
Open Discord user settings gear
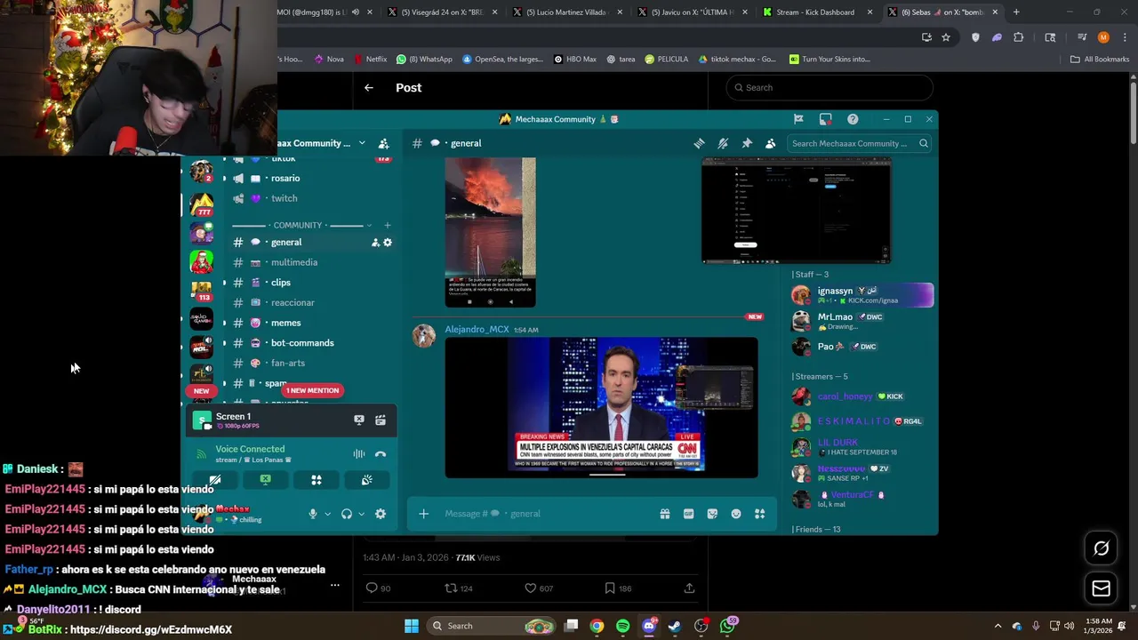click(x=381, y=514)
